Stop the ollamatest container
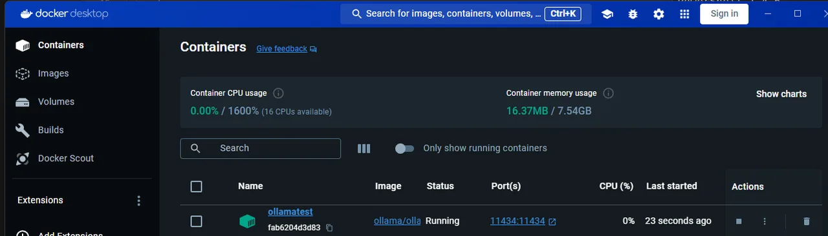The height and width of the screenshot is (236, 828). click(739, 221)
